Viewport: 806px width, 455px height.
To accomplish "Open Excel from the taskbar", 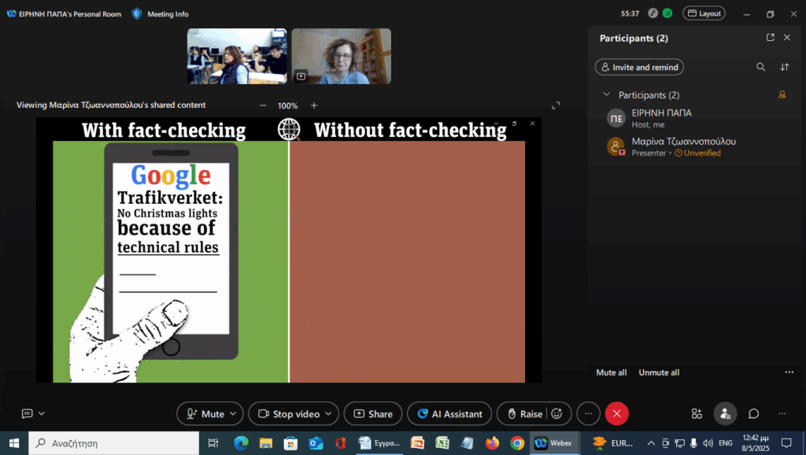I will 442,443.
